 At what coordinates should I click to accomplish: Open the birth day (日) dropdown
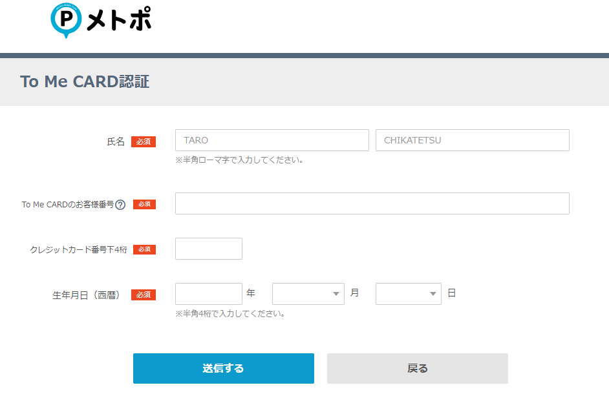[408, 294]
